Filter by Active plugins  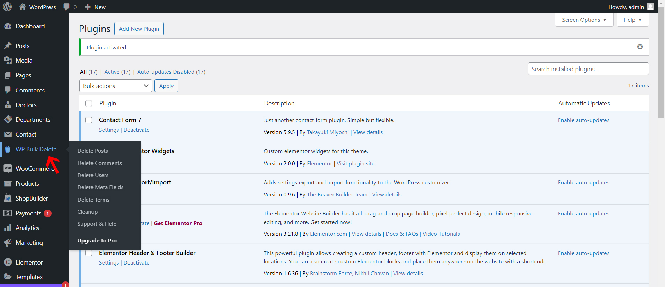[x=112, y=72]
